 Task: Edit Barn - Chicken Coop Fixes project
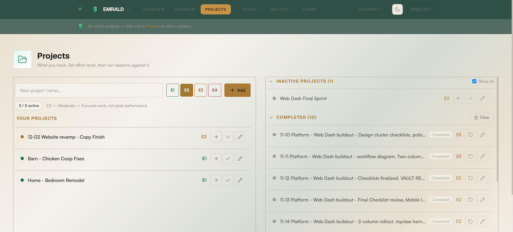coord(240,158)
